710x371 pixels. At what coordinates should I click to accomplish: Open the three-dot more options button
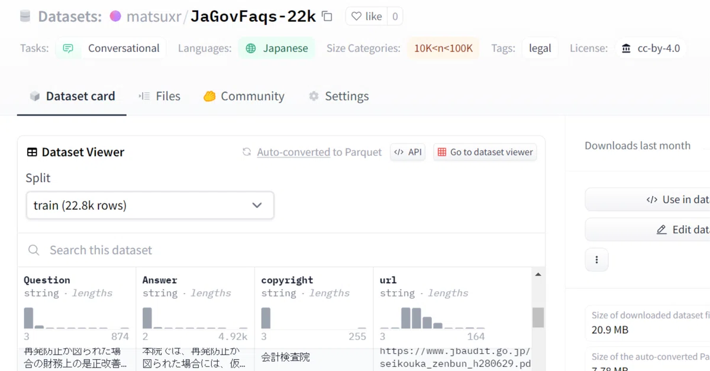coord(596,260)
